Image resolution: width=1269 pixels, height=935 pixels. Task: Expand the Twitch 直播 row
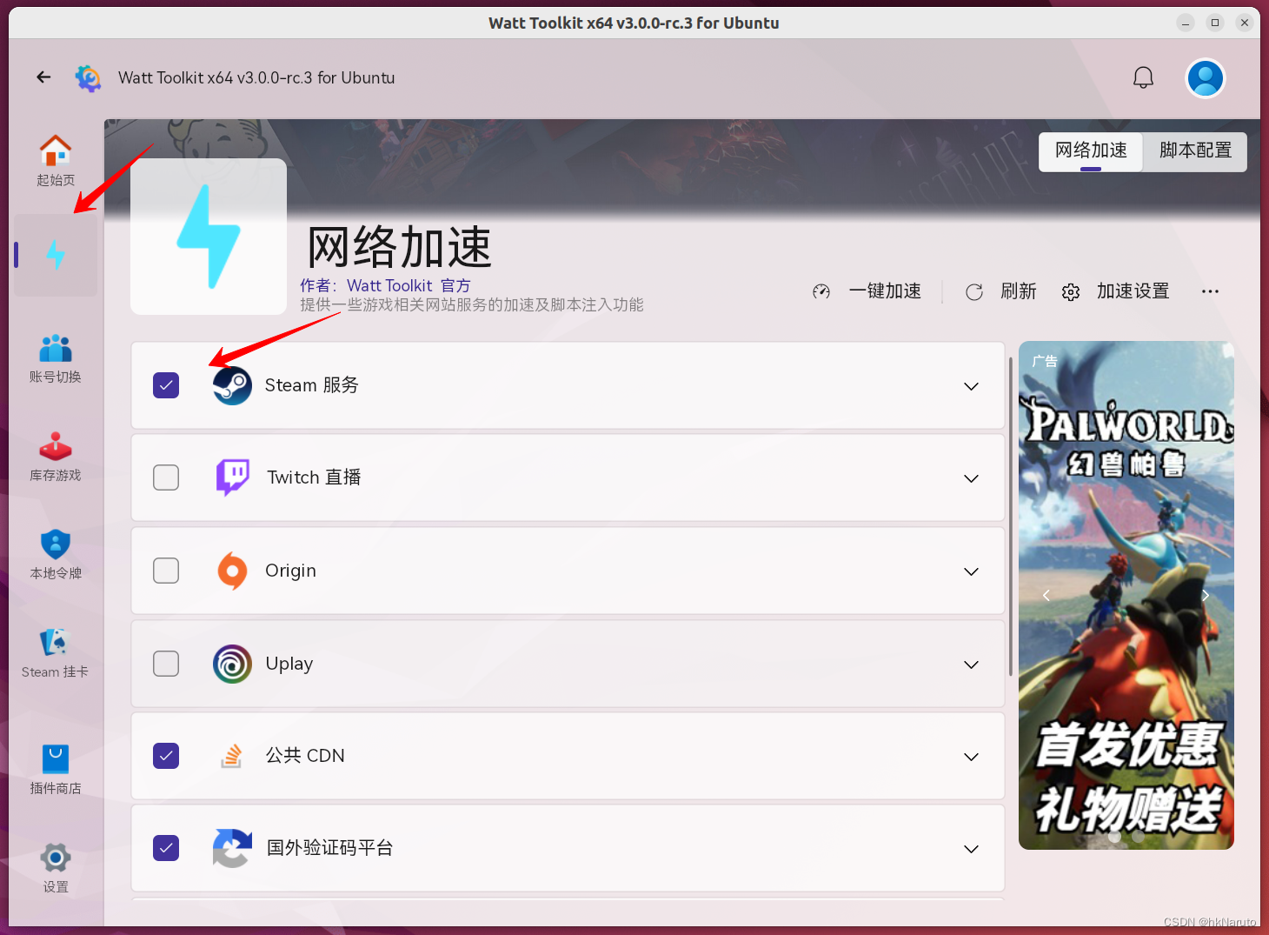(x=972, y=478)
